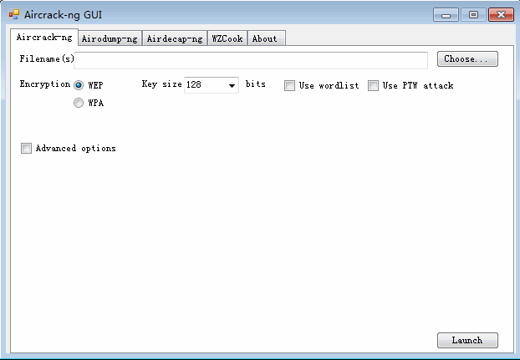Click into the Filename(s) input field

pyautogui.click(x=251, y=60)
